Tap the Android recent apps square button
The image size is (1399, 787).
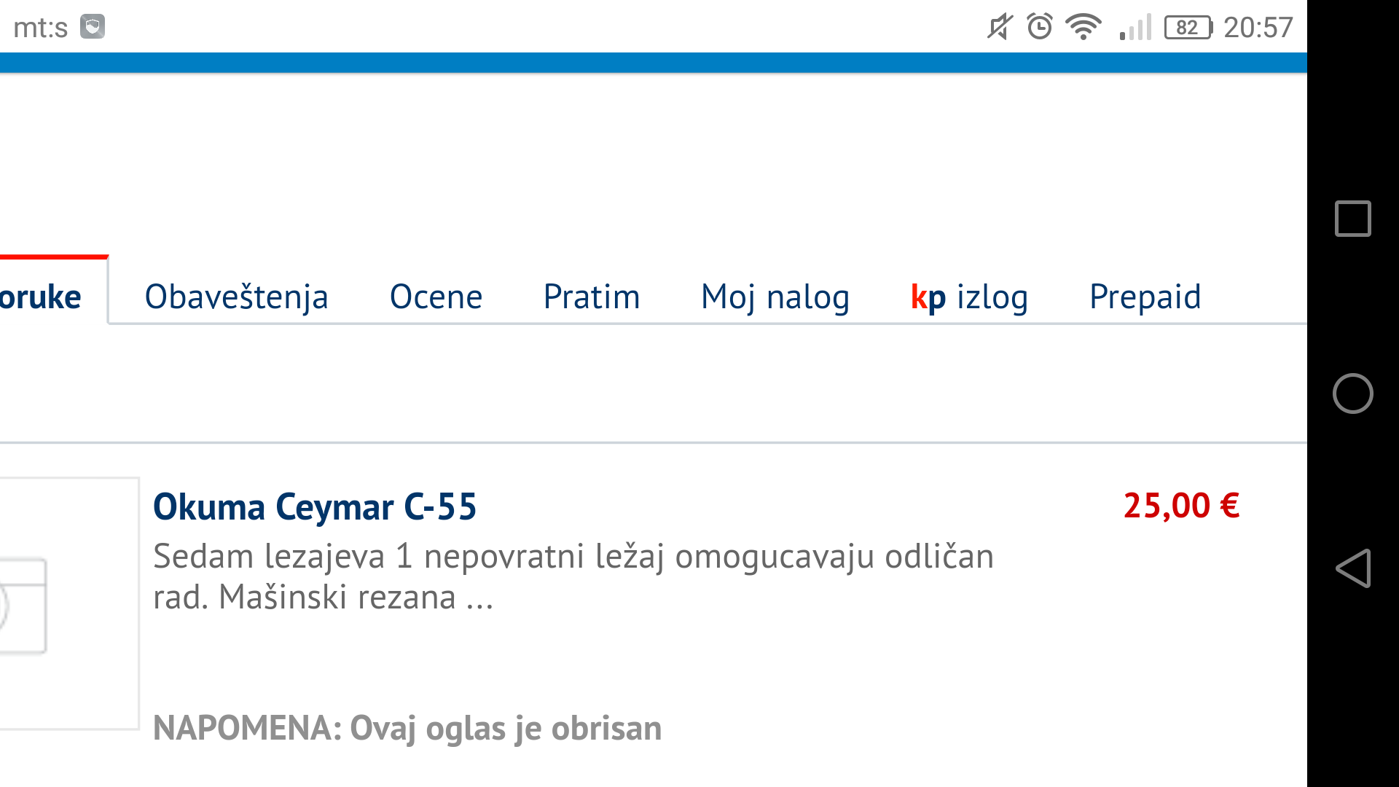click(1353, 219)
